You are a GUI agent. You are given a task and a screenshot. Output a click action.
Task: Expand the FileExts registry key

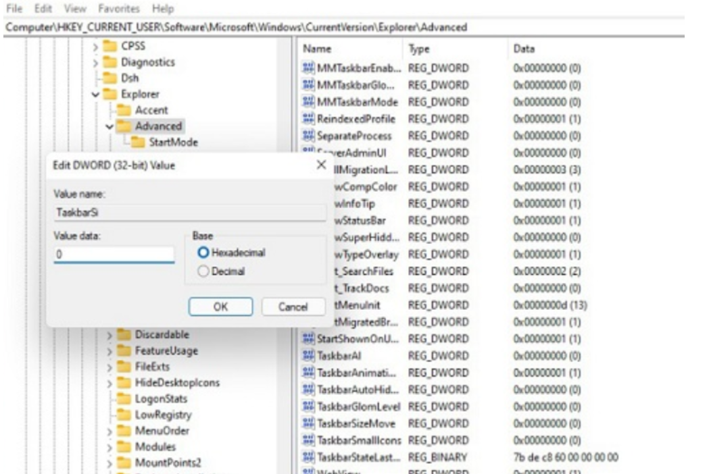[x=109, y=367]
